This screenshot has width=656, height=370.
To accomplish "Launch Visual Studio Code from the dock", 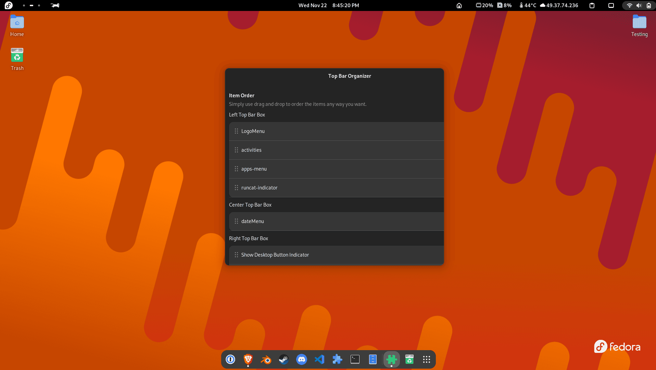I will tap(319, 359).
